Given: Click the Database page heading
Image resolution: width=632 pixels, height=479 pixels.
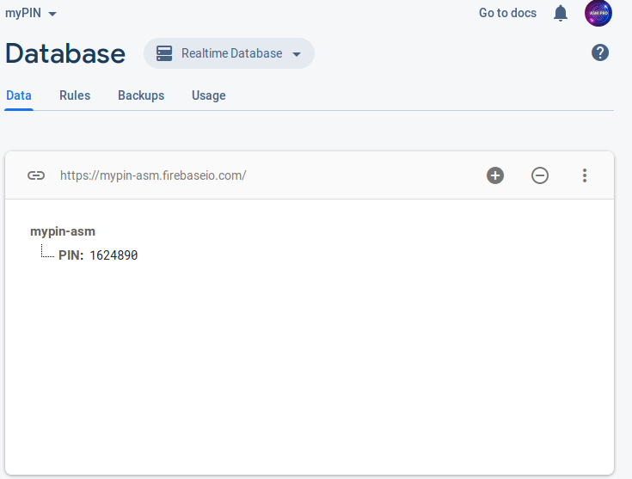Looking at the screenshot, I should (x=65, y=53).
